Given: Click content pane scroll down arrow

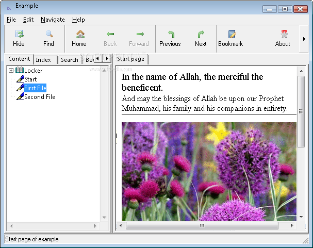Looking at the screenshot, I should click(301, 217).
